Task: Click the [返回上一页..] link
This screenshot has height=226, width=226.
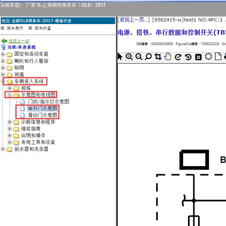Action: [134, 20]
